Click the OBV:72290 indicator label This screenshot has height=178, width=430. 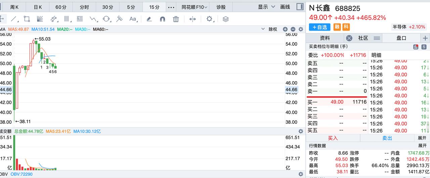point(21,174)
